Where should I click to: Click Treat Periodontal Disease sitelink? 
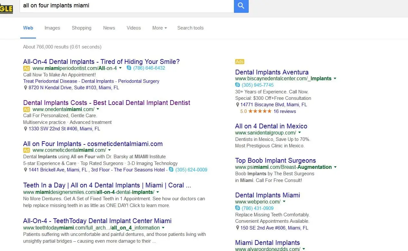(x=51, y=81)
